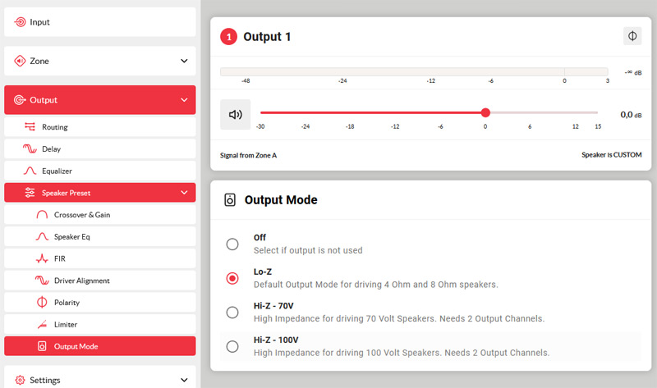Go to Driver Alignment
This screenshot has width=657, height=388.
coord(81,281)
